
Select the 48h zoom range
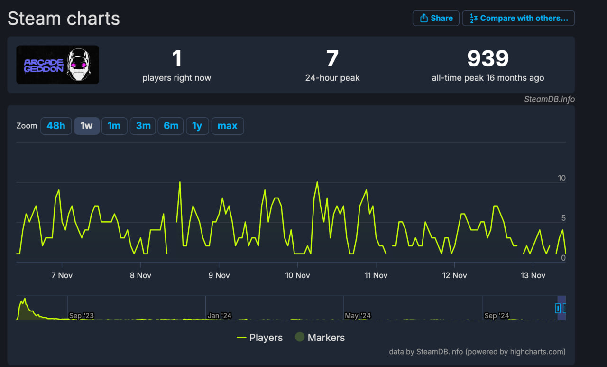pos(56,126)
